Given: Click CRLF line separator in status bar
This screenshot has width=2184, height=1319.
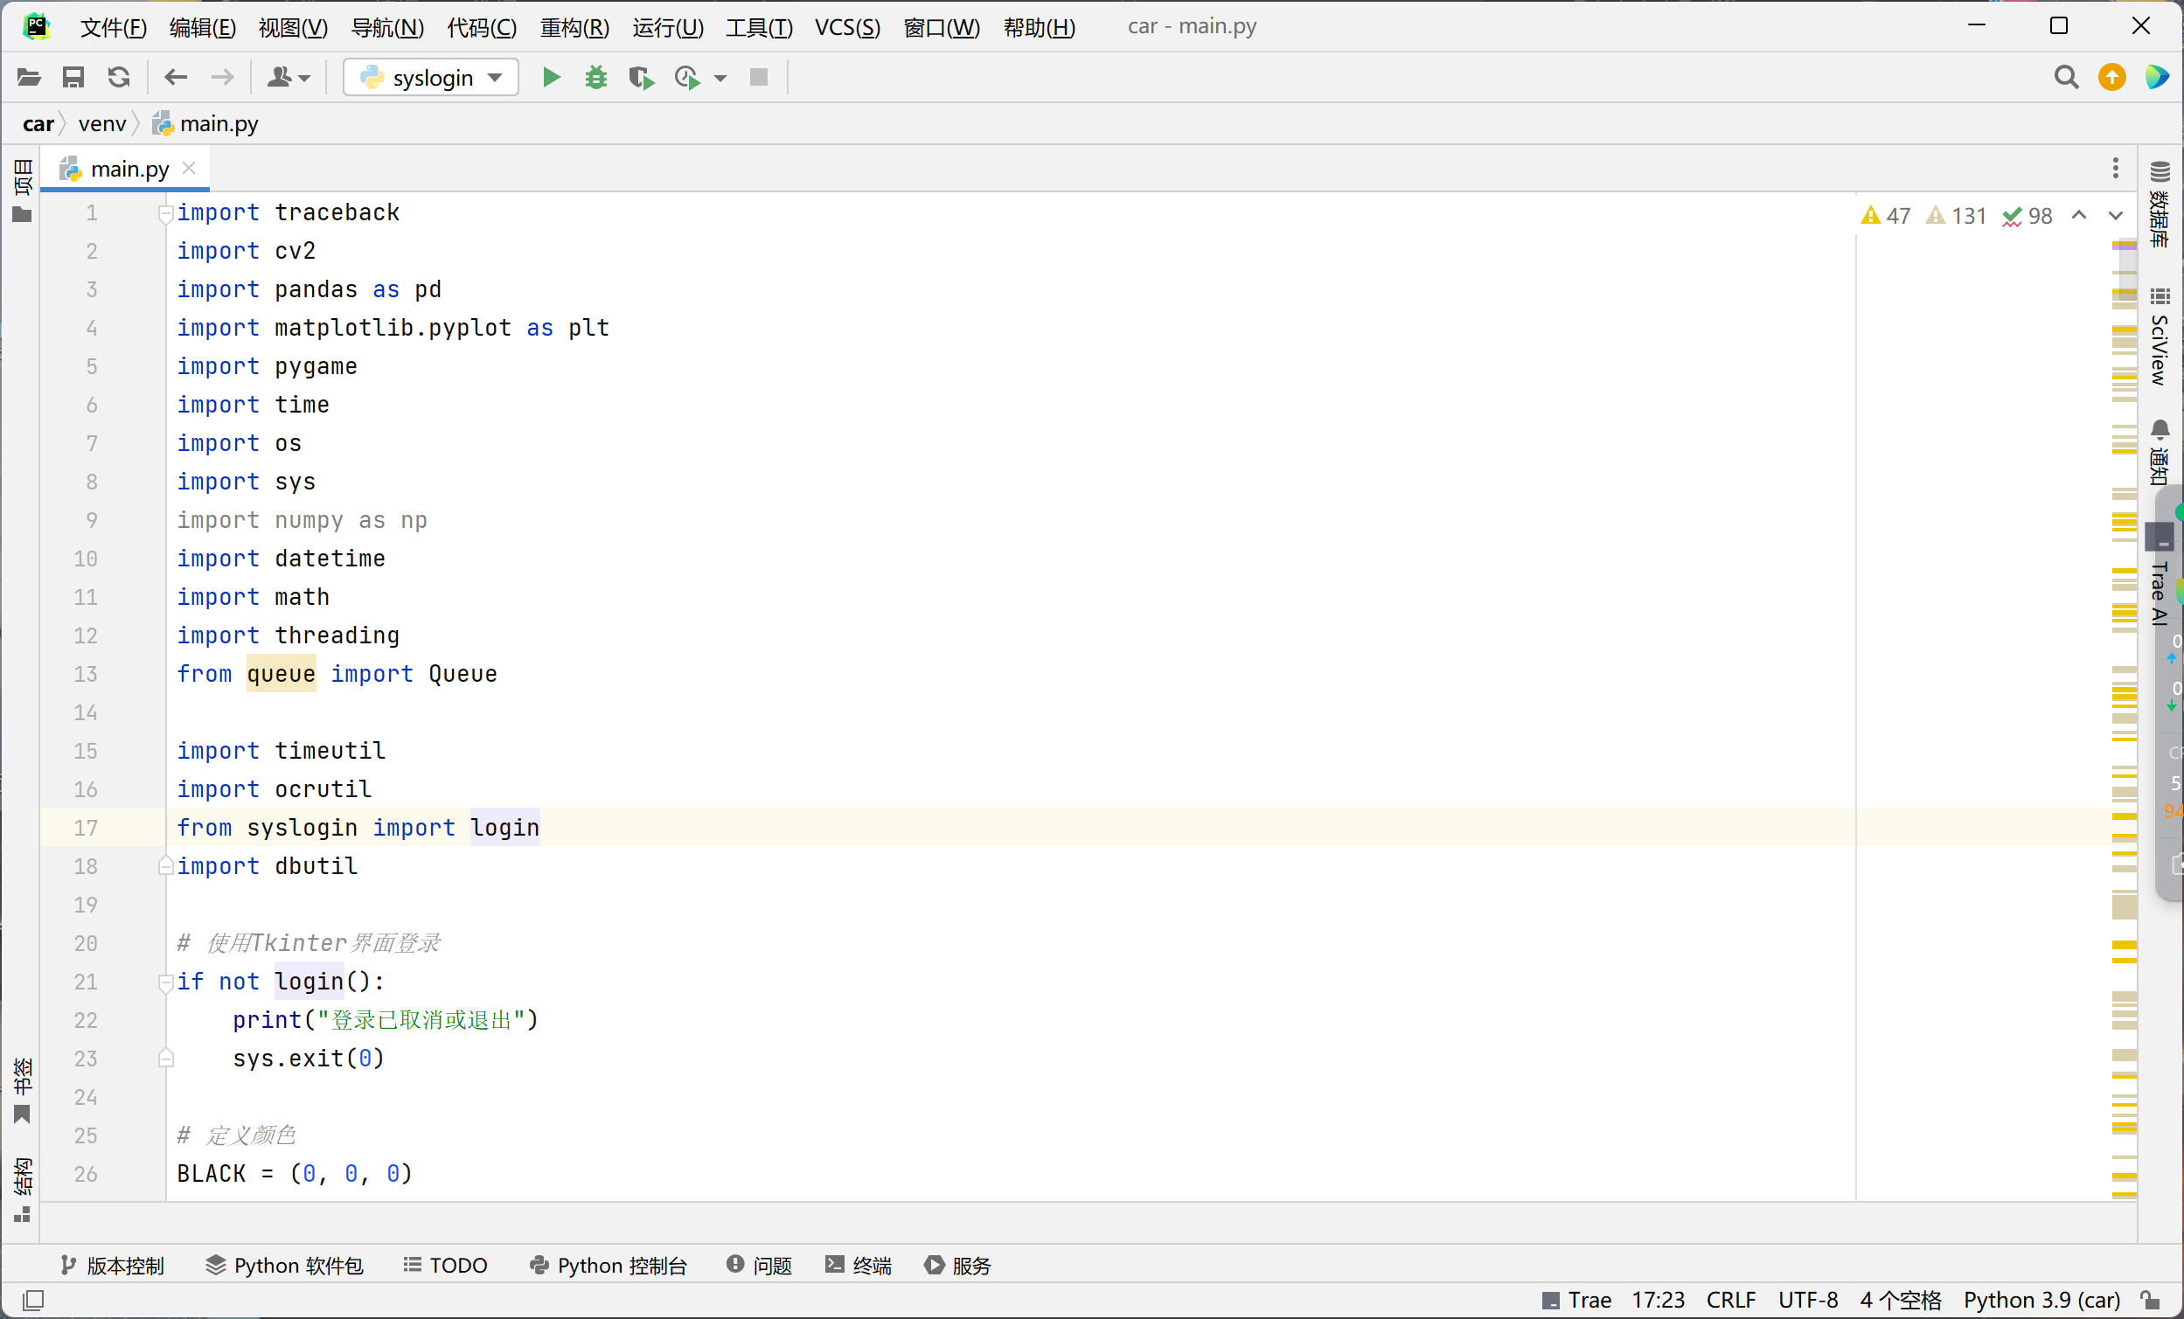Looking at the screenshot, I should pyautogui.click(x=1730, y=1300).
